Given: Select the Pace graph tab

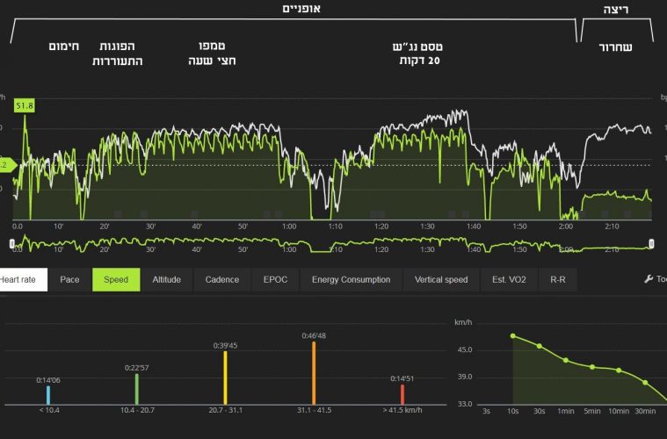Looking at the screenshot, I should pos(69,280).
